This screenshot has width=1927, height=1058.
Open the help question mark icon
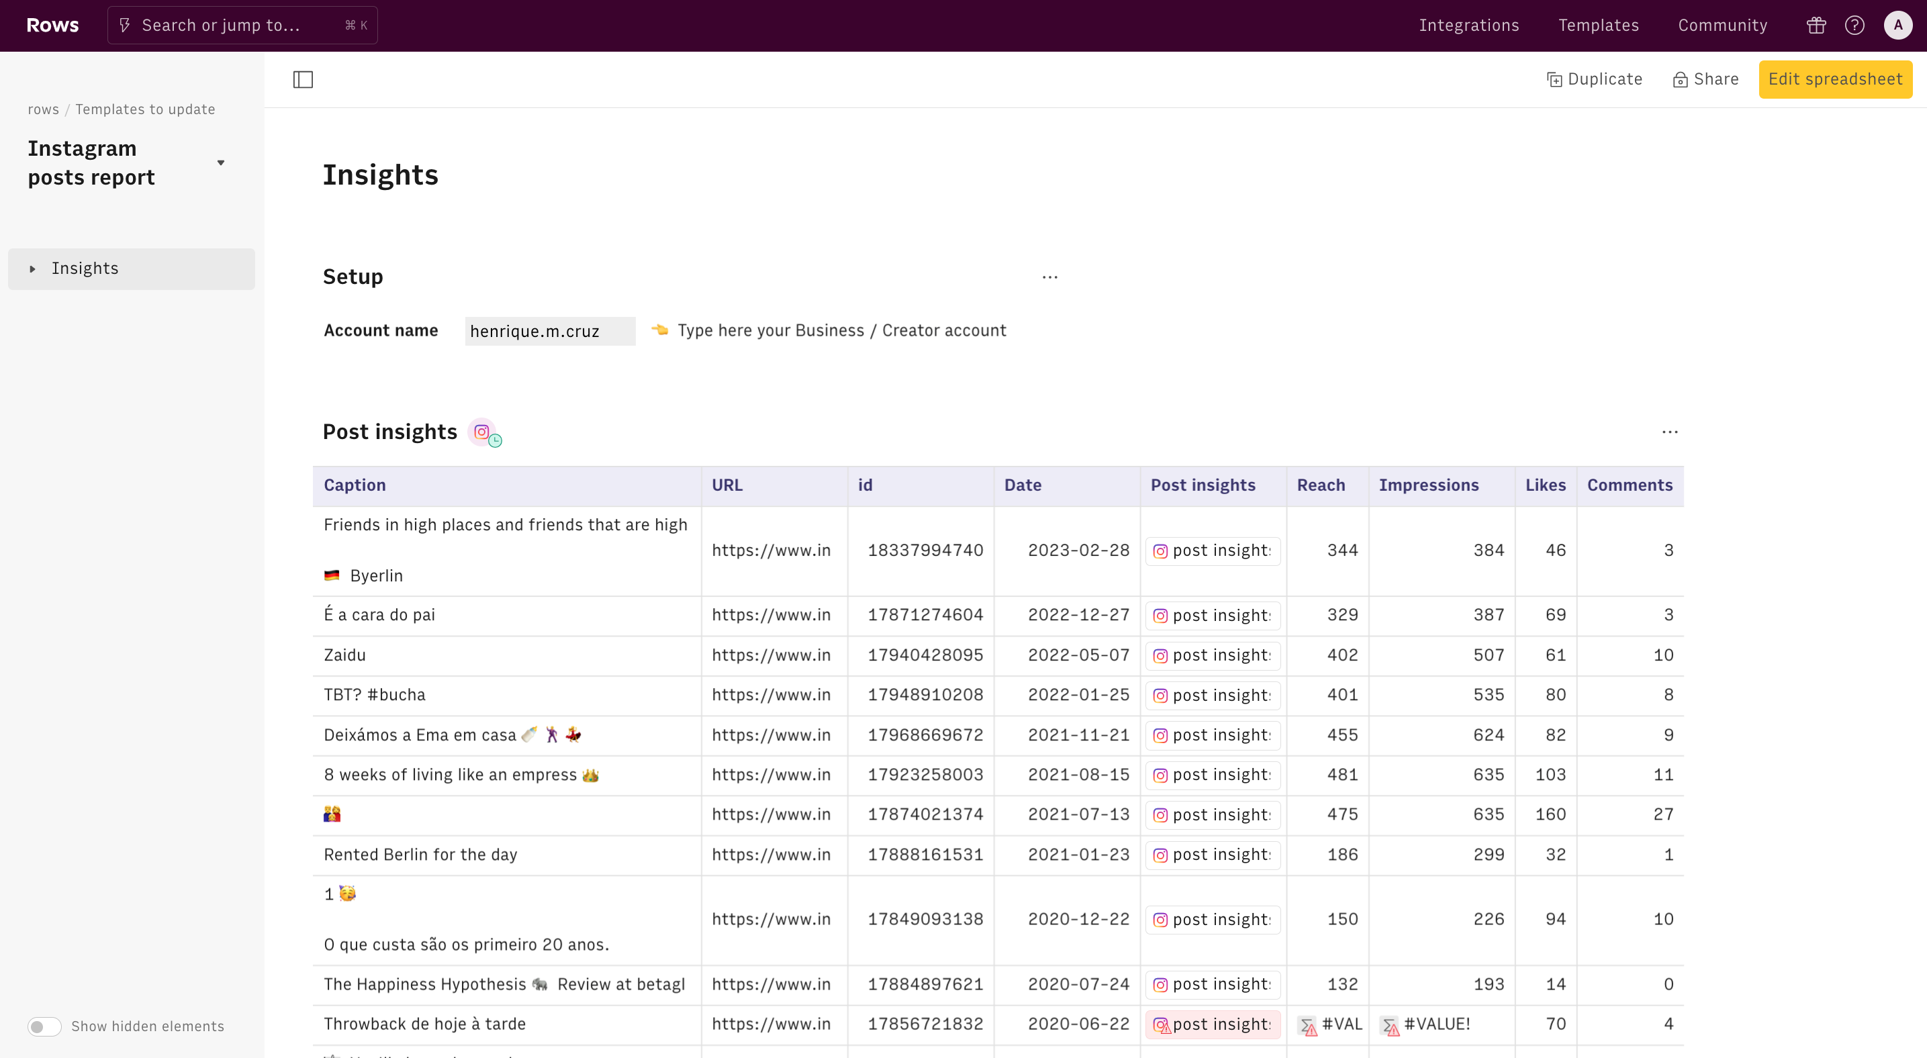pyautogui.click(x=1854, y=26)
